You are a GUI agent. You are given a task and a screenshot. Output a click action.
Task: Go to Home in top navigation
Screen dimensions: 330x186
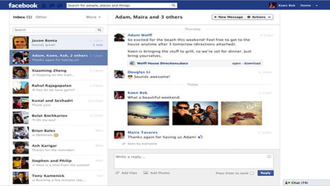tap(306, 5)
